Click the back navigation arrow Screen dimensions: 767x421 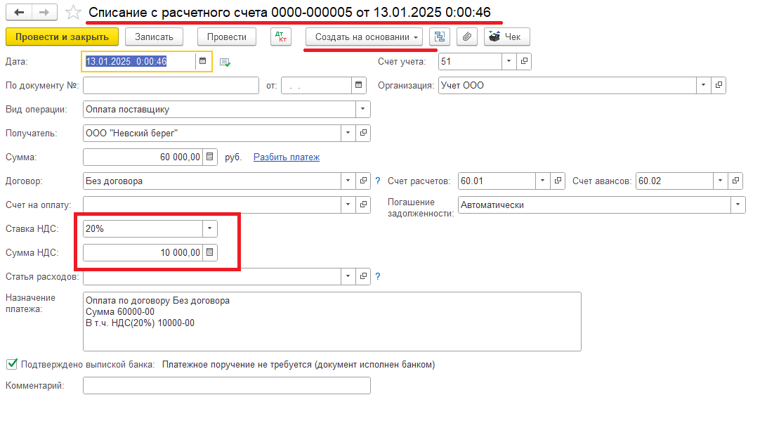tap(19, 13)
